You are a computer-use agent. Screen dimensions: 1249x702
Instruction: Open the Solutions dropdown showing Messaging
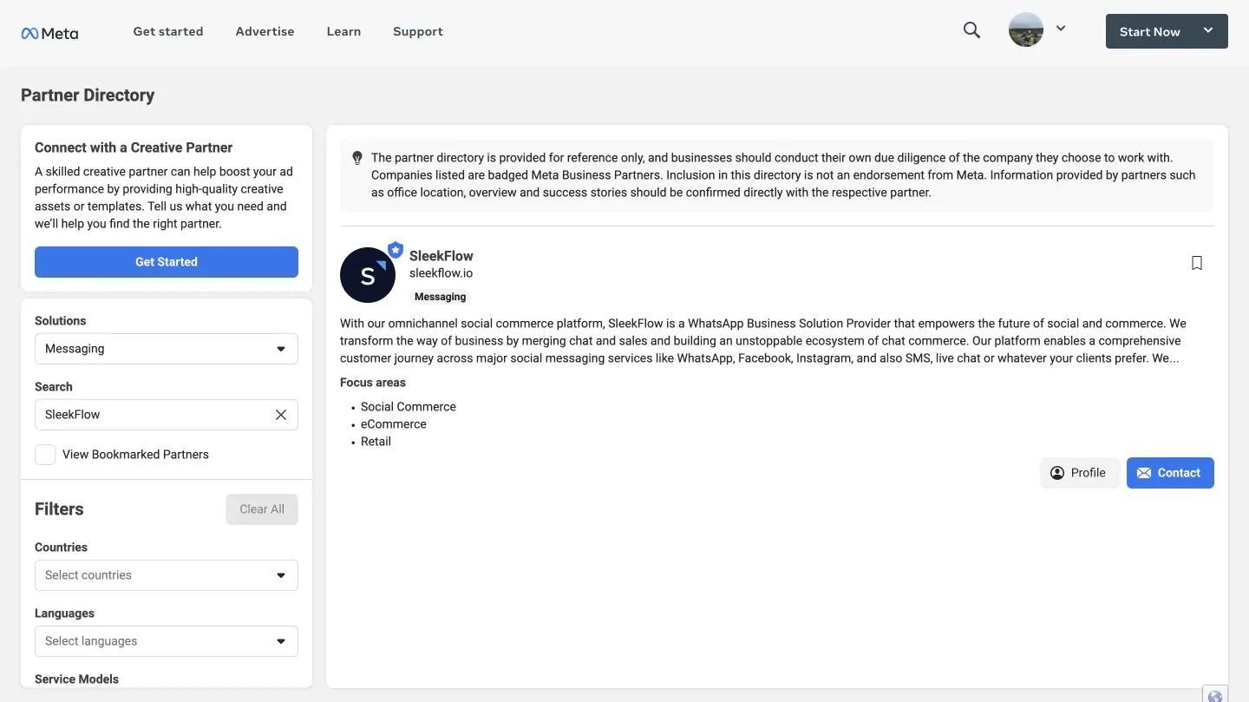[166, 348]
